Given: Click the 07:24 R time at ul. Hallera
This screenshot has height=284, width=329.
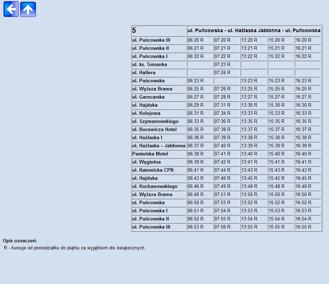Looking at the screenshot, I should click(x=223, y=73).
